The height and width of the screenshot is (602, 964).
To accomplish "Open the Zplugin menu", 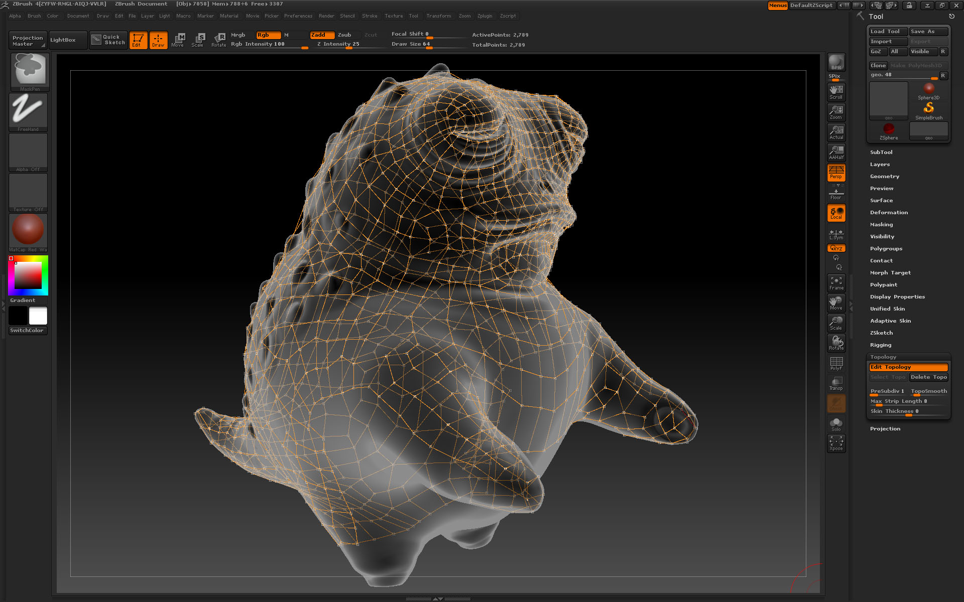I will point(485,16).
